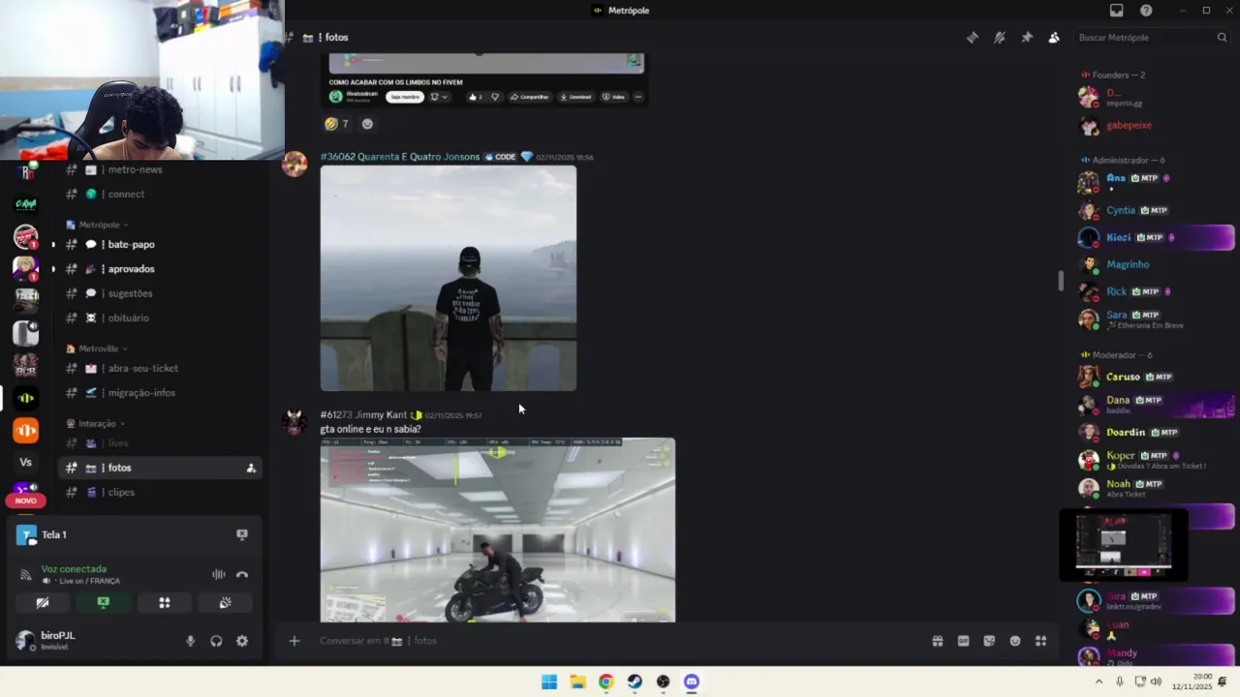Open Steam from the taskbar
1240x697 pixels.
click(635, 682)
